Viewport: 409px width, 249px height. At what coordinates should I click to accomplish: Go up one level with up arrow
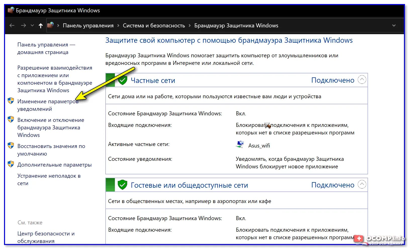click(41, 25)
